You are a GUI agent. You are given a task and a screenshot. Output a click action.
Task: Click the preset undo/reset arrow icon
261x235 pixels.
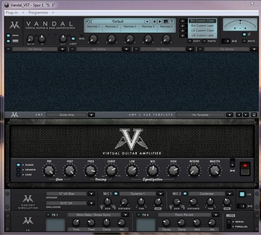pos(88,21)
